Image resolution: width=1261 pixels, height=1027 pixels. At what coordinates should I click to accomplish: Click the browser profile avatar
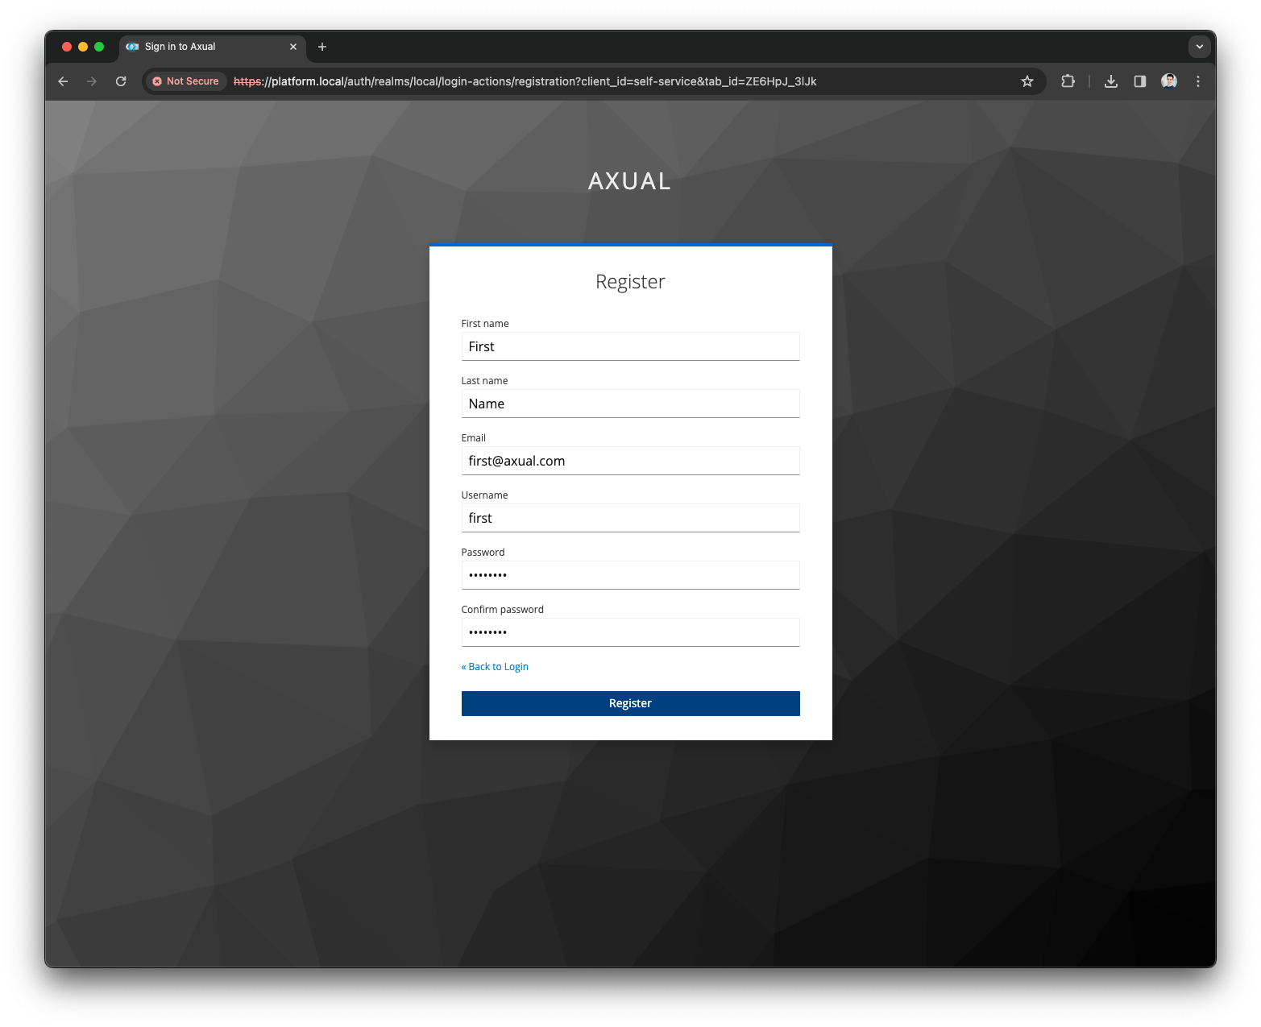tap(1168, 81)
